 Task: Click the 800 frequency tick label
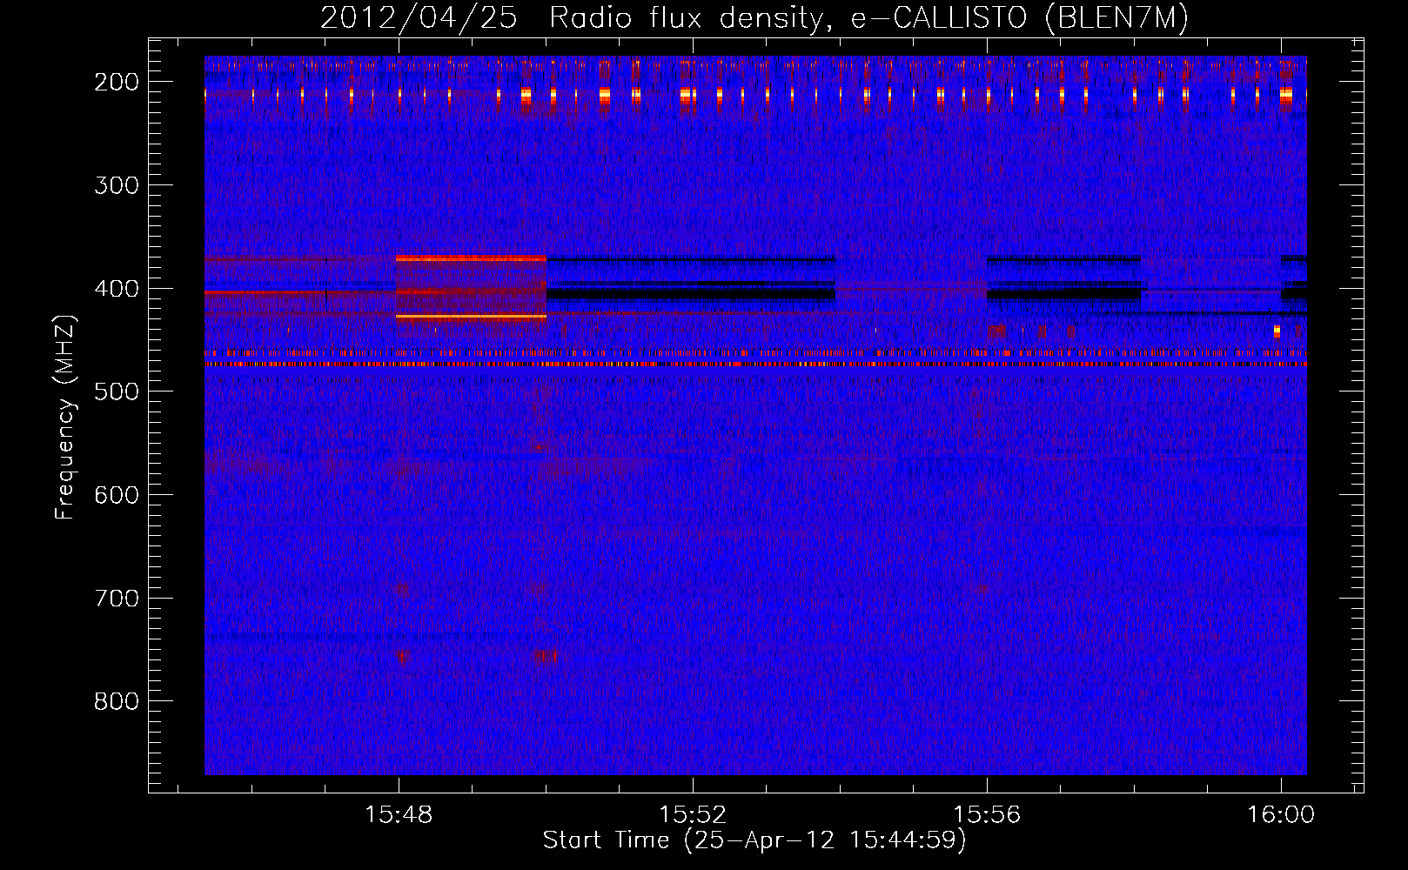click(117, 701)
